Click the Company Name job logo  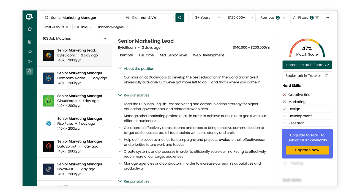pyautogui.click(x=49, y=78)
